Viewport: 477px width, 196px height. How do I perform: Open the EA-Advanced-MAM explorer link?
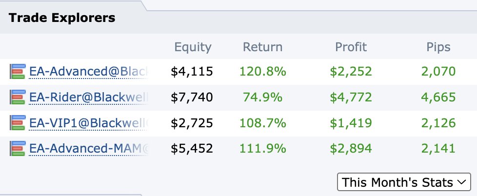point(88,149)
